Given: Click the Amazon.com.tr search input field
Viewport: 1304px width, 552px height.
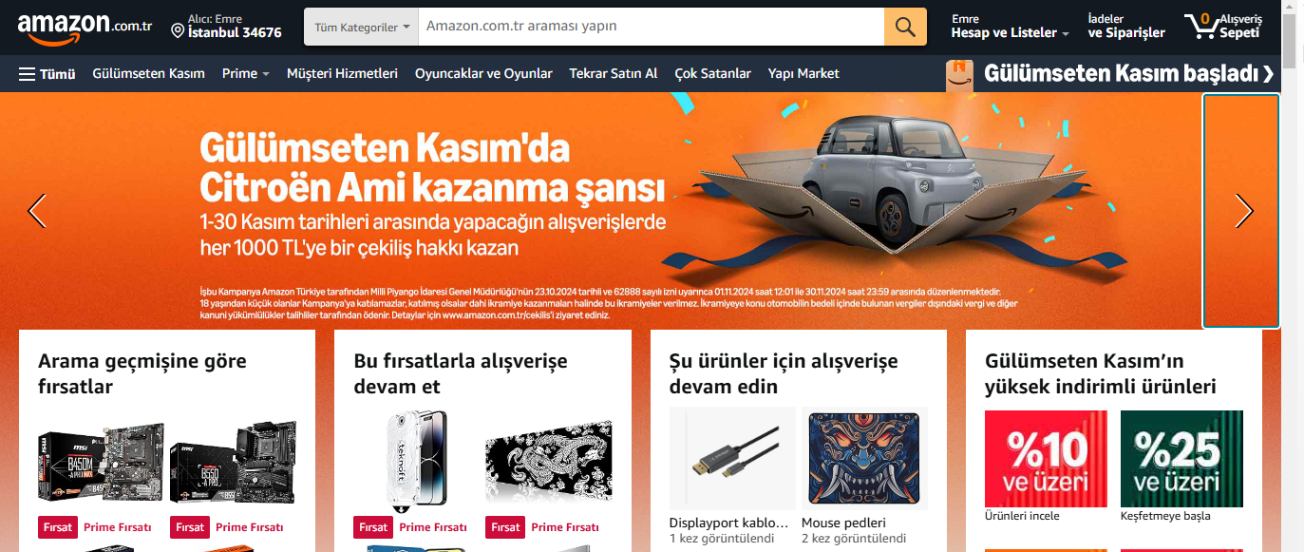Looking at the screenshot, I should coord(652,27).
